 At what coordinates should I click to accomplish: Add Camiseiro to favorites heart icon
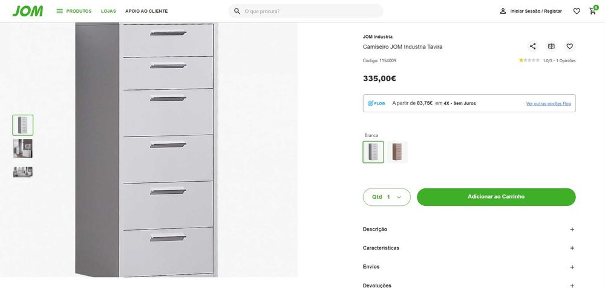pos(569,46)
